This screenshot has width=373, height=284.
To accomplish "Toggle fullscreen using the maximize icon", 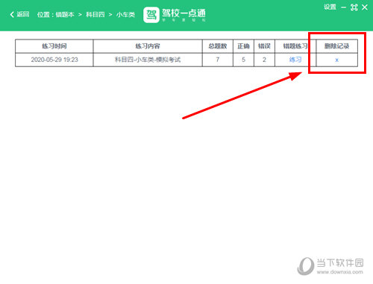I will click(354, 7).
